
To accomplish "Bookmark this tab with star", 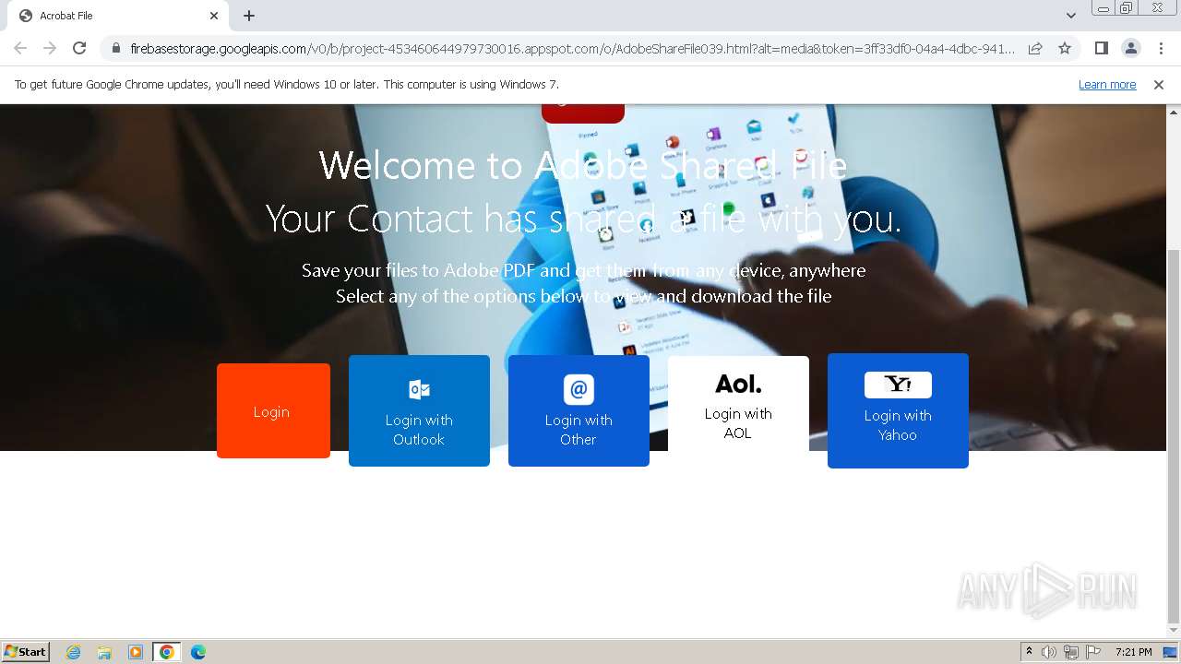I will [1065, 48].
